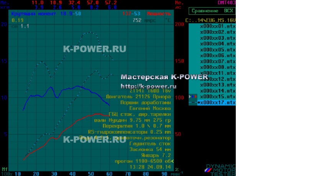Click highlighted file x000xx17.mtx
Viewport: 314px width, 176px height.
pyautogui.click(x=217, y=103)
